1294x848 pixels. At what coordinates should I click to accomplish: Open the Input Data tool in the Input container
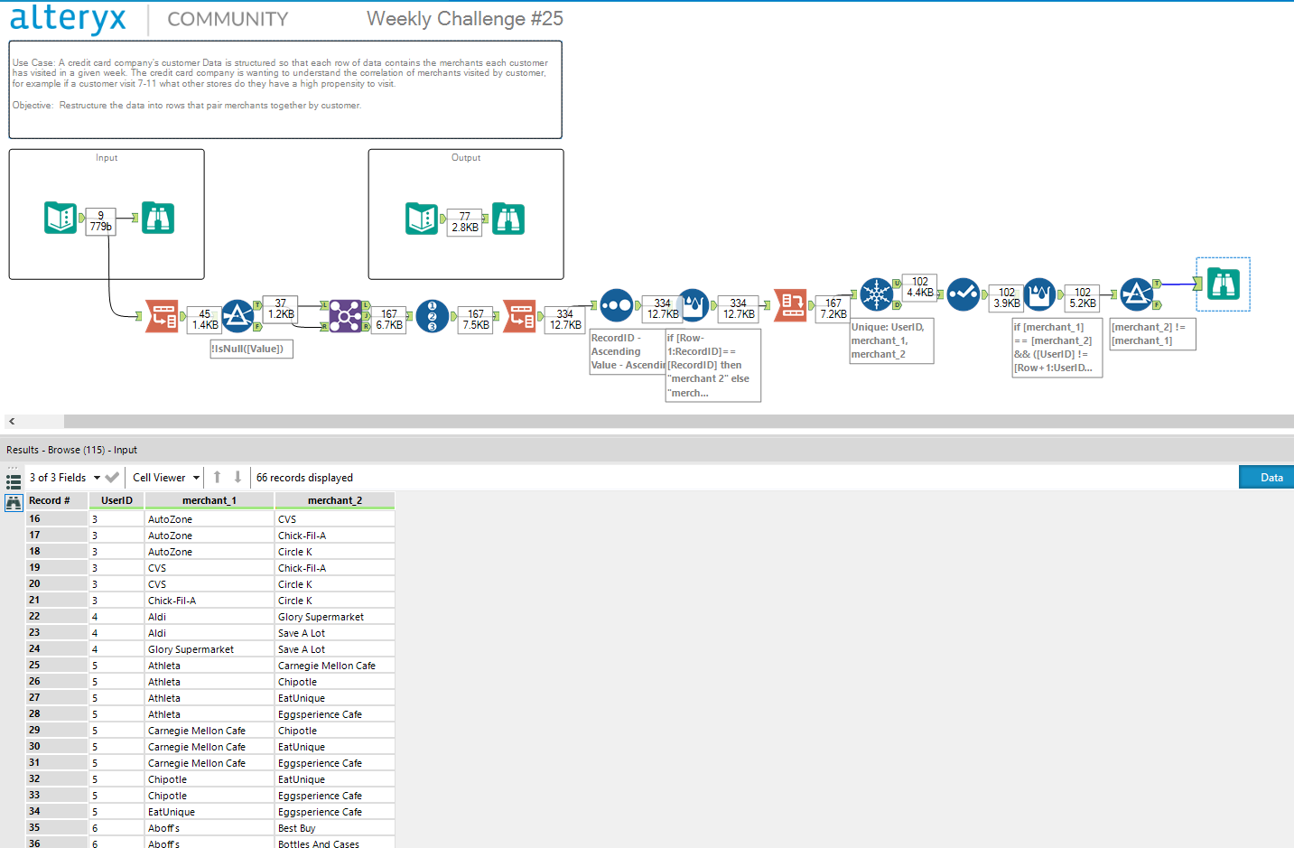(61, 218)
